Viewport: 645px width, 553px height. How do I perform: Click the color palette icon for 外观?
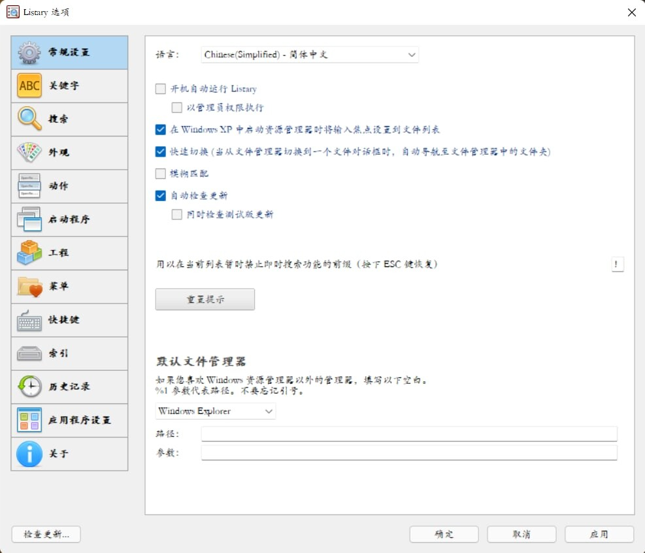[29, 152]
